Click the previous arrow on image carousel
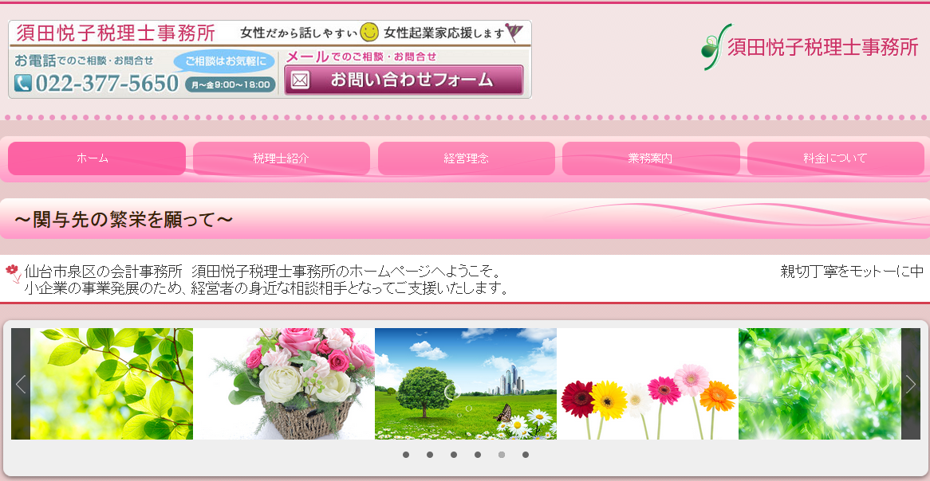The height and width of the screenshot is (481, 930). (21, 384)
